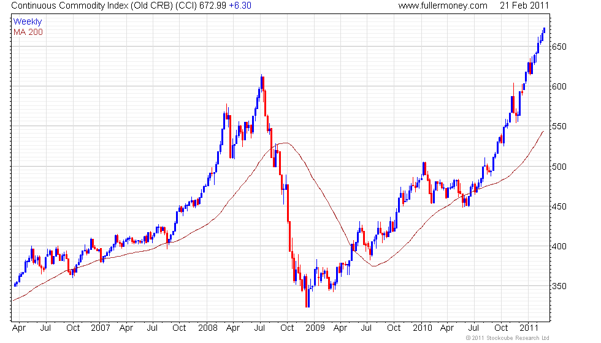Screen dimensions: 601x343
Task: Click the index value 672.99 in the header
Action: coord(213,6)
